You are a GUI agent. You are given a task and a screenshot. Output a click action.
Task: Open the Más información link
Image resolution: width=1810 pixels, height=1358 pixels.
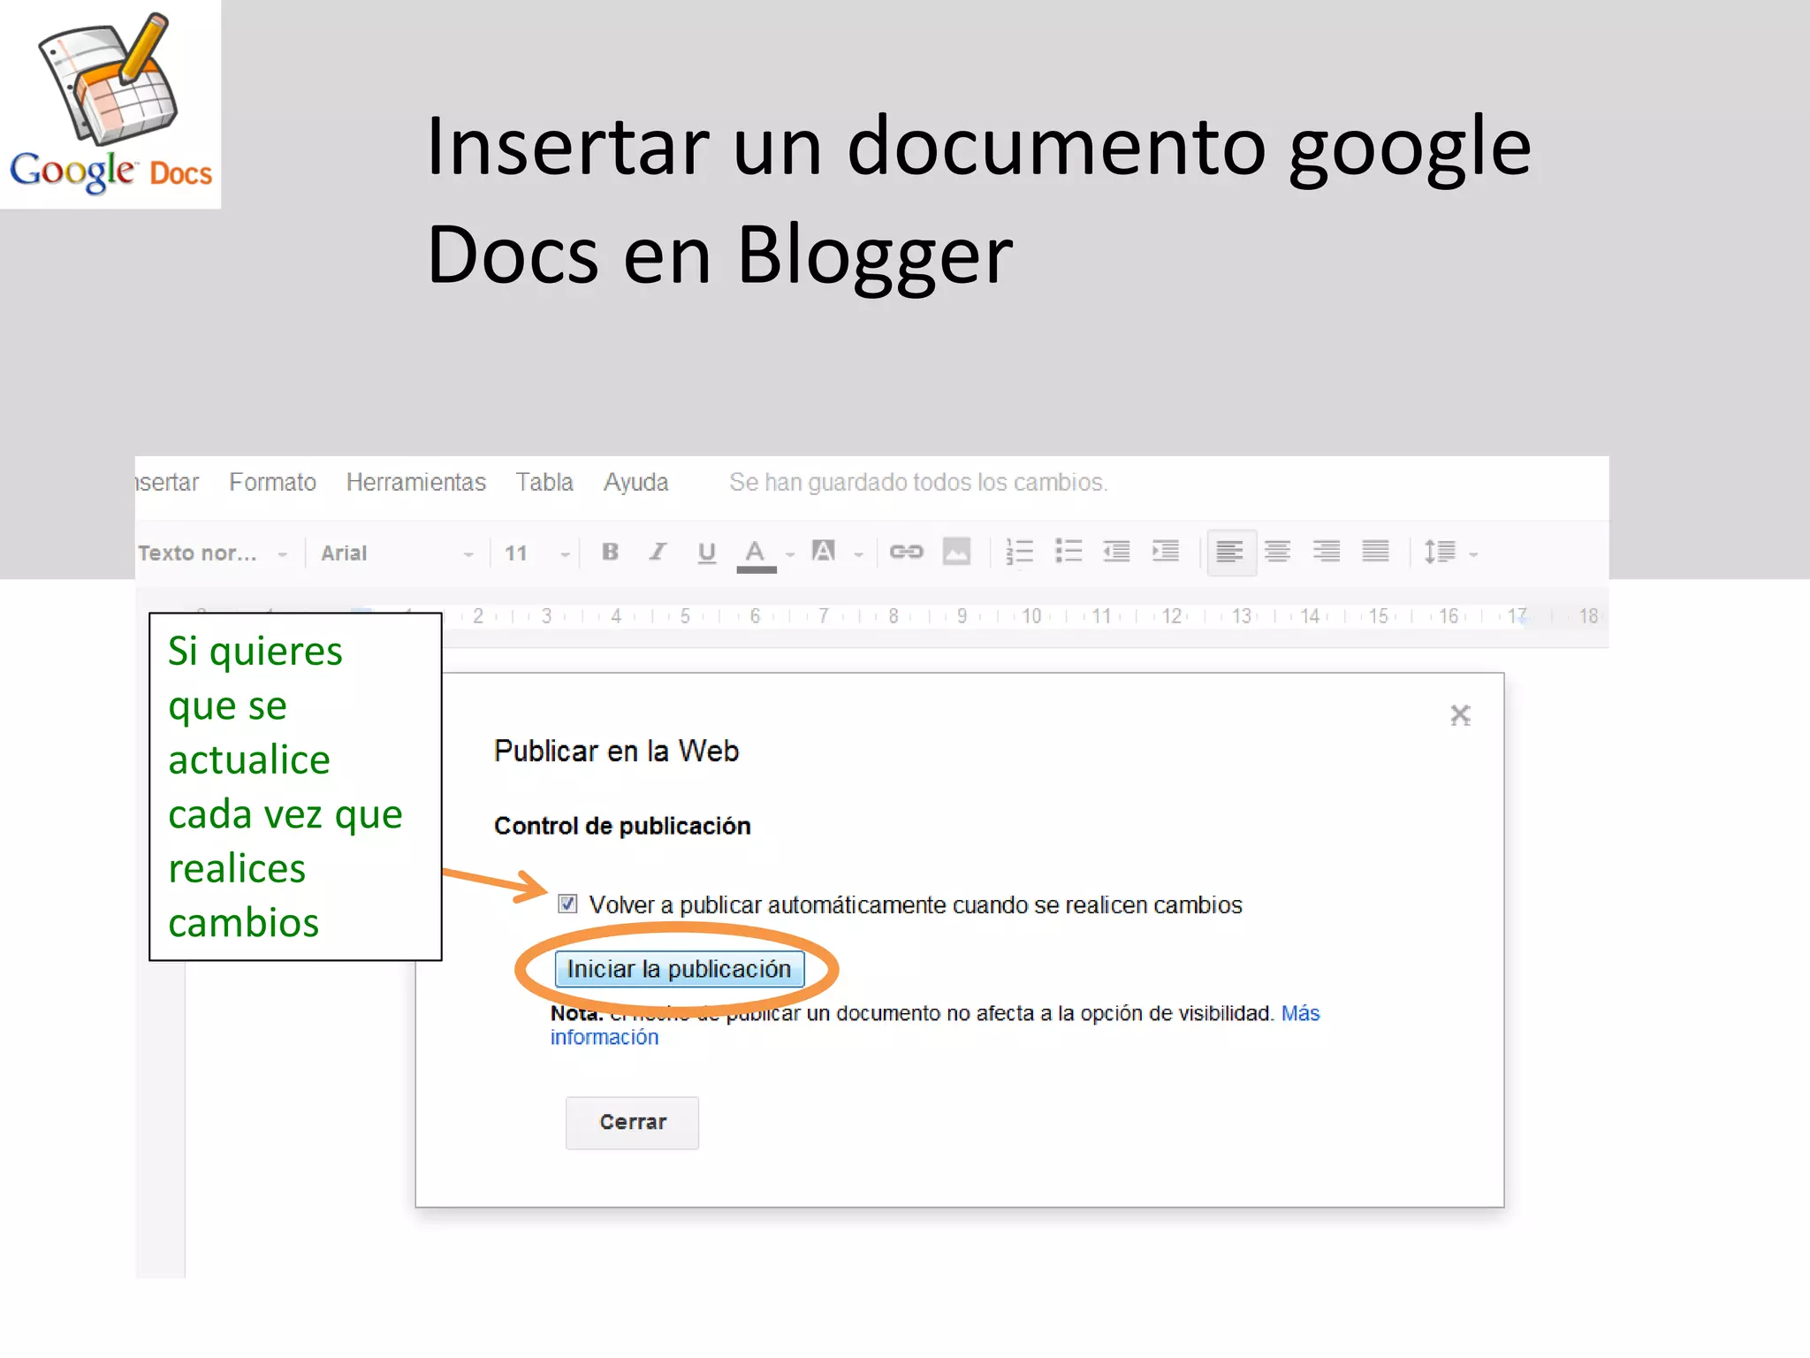1300,1013
